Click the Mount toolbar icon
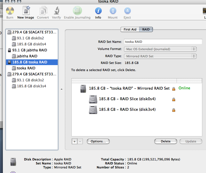Screen dimensions: 206x173 point(113,11)
